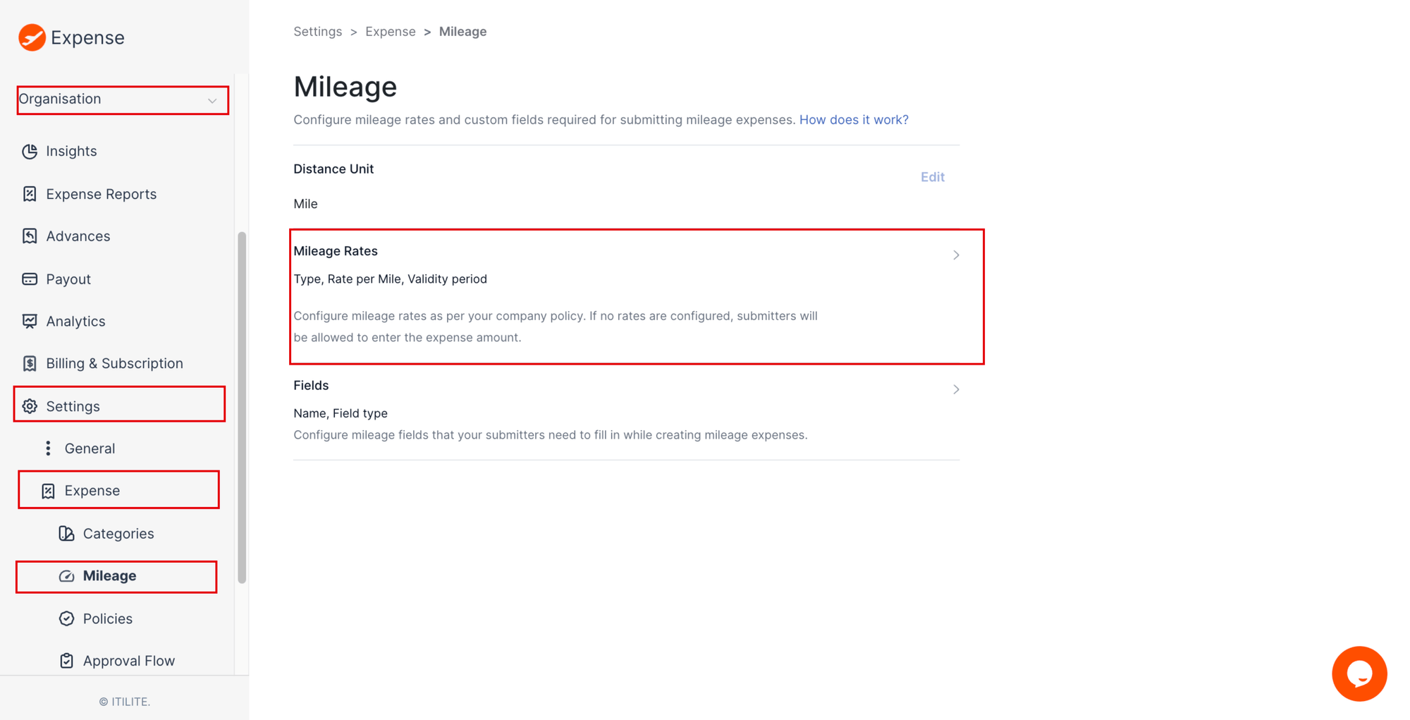Click the Approval Flow clipboard icon
Image resolution: width=1410 pixels, height=720 pixels.
(x=66, y=661)
